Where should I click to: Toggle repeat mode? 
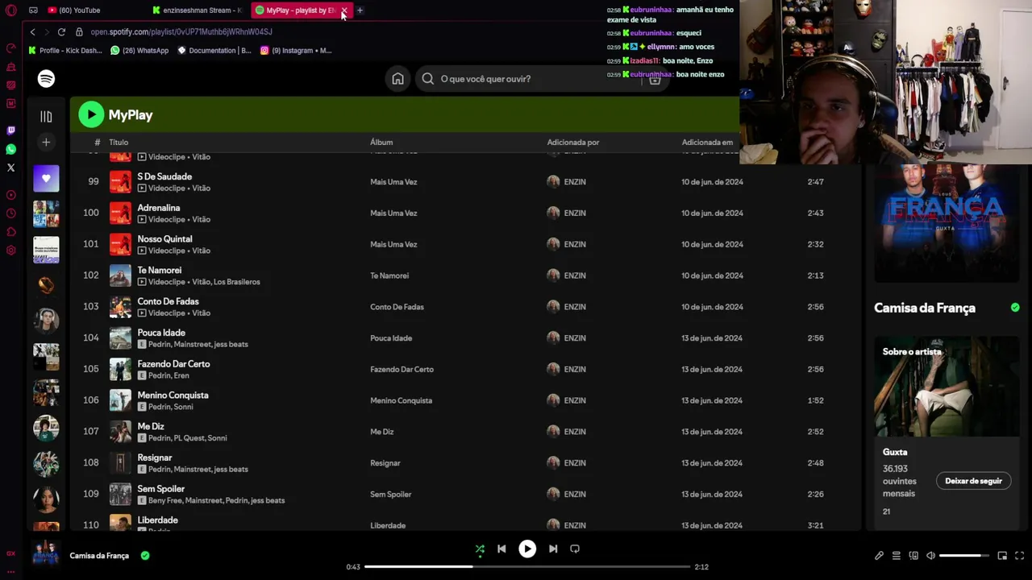pyautogui.click(x=575, y=549)
